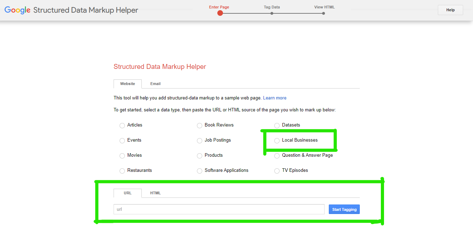Select the Book Reviews radio button
The height and width of the screenshot is (227, 473).
point(200,125)
